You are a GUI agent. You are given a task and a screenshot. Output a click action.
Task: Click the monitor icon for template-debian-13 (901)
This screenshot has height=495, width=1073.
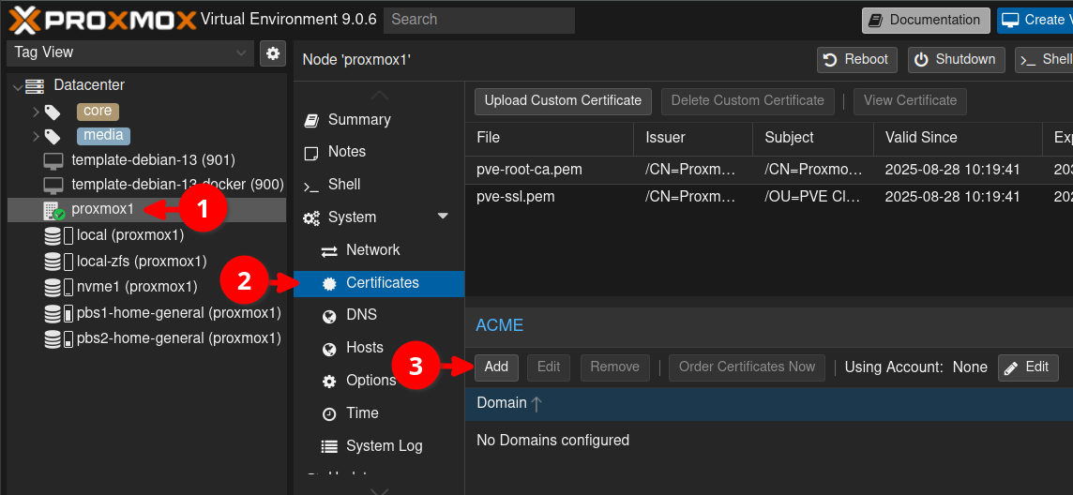[53, 160]
